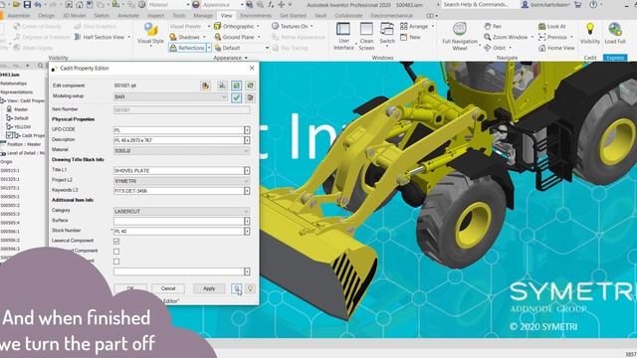
Task: Click Cadit Visibility lightbulb
Action: tap(590, 33)
